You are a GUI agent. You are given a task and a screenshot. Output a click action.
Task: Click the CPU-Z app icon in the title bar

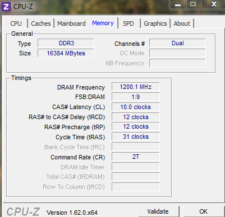[x=6, y=7]
